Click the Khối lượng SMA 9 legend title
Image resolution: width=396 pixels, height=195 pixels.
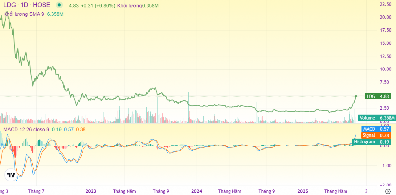coord(23,14)
